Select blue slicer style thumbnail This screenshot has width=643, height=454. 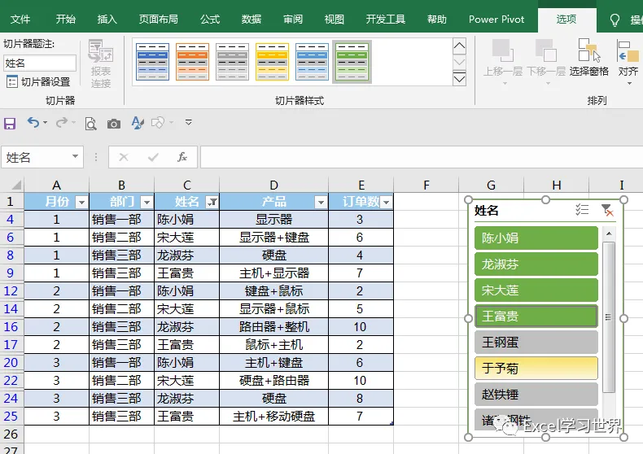pyautogui.click(x=152, y=62)
